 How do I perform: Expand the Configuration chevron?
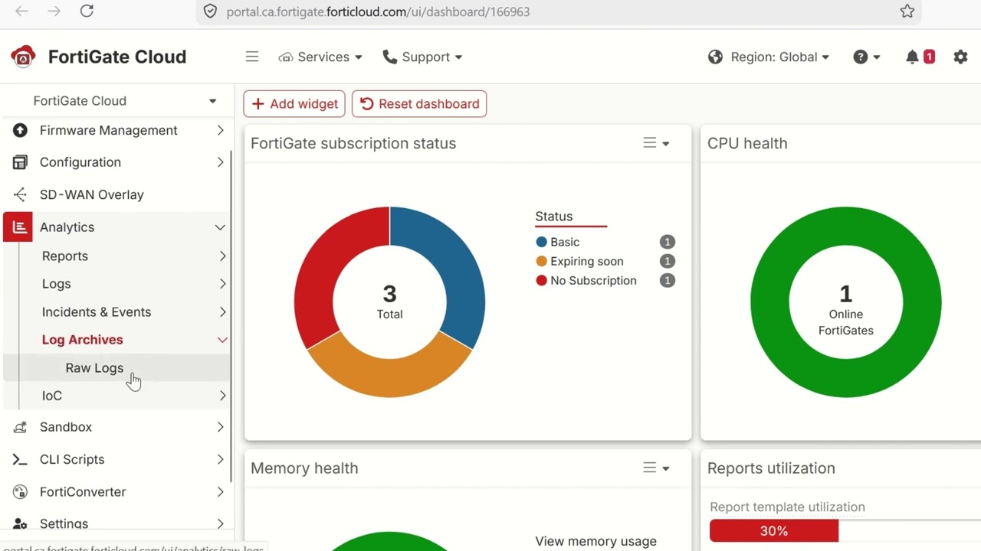point(220,162)
